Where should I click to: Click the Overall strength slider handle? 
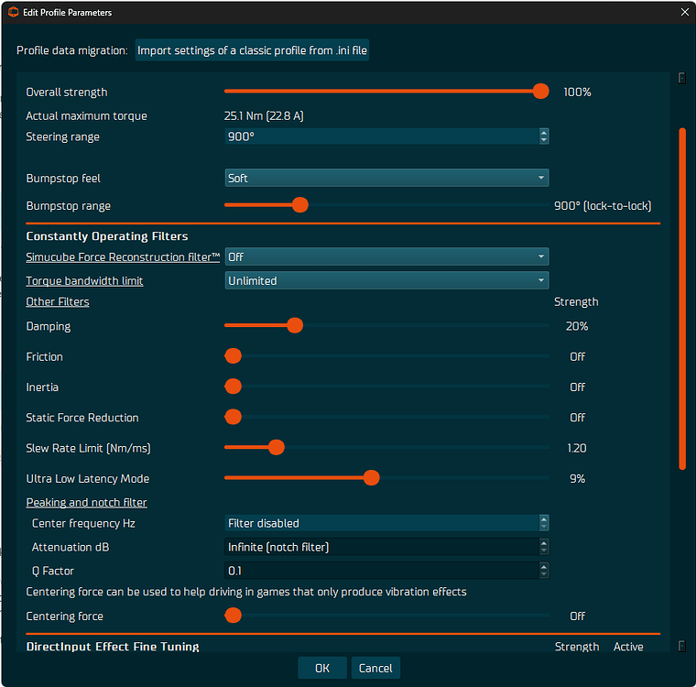[x=540, y=92]
